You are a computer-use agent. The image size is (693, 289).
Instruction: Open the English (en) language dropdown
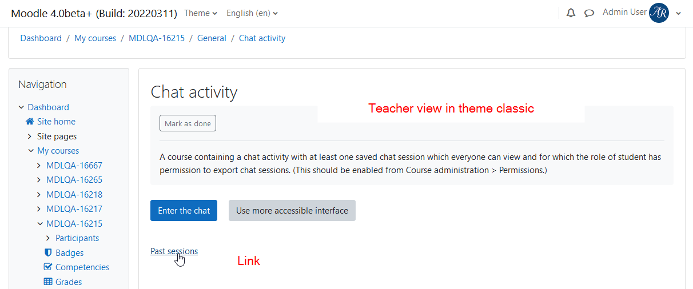point(252,13)
